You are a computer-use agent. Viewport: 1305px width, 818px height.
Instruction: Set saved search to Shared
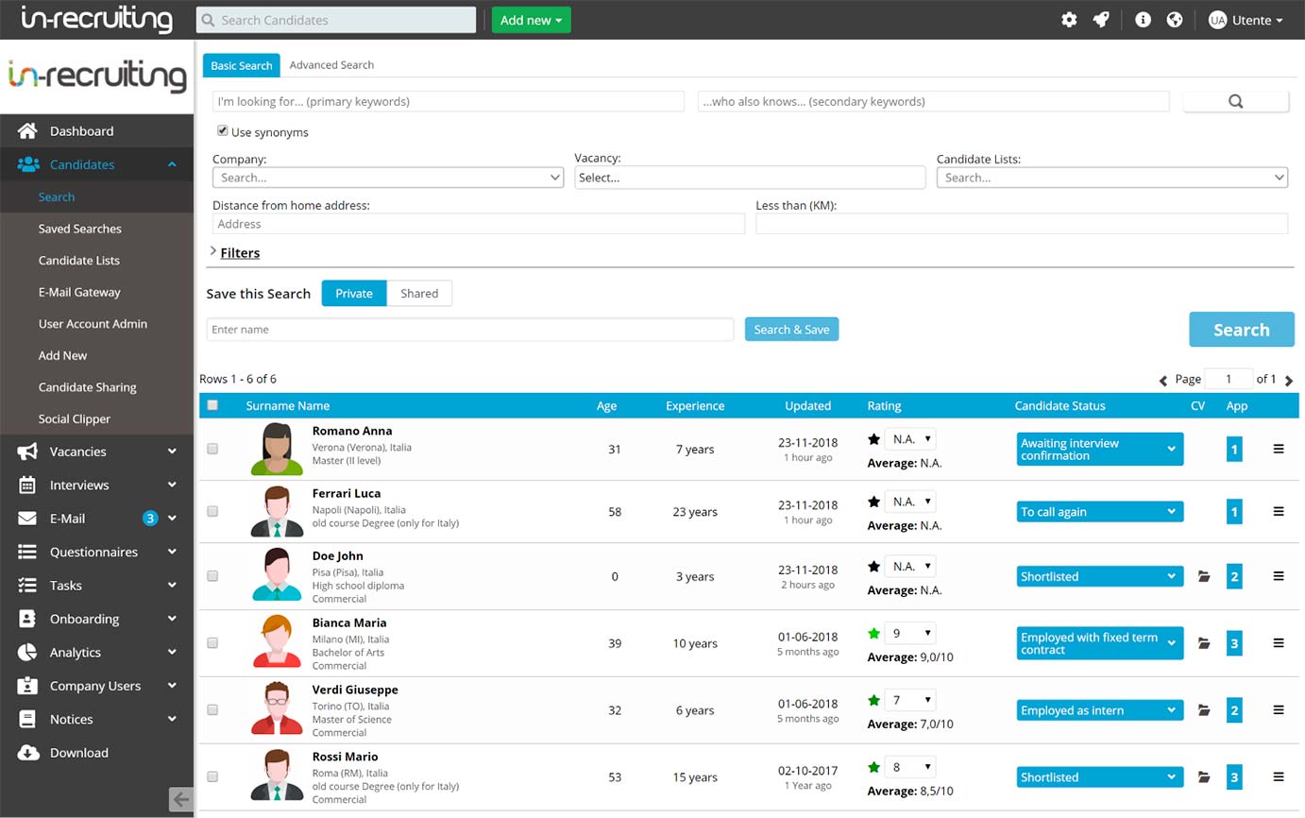(x=419, y=293)
